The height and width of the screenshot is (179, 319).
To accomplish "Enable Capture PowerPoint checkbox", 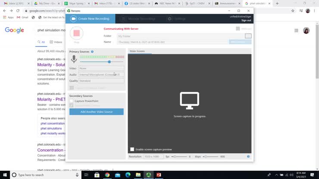I will (72, 101).
